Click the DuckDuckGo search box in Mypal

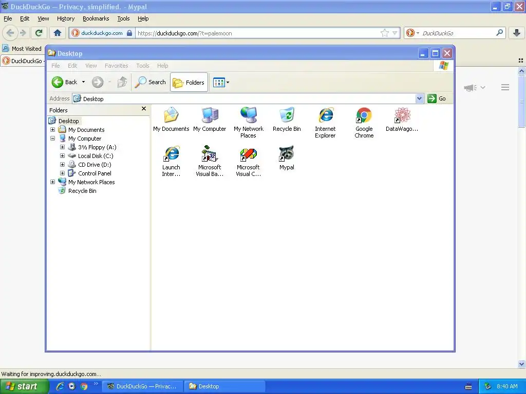click(x=458, y=33)
